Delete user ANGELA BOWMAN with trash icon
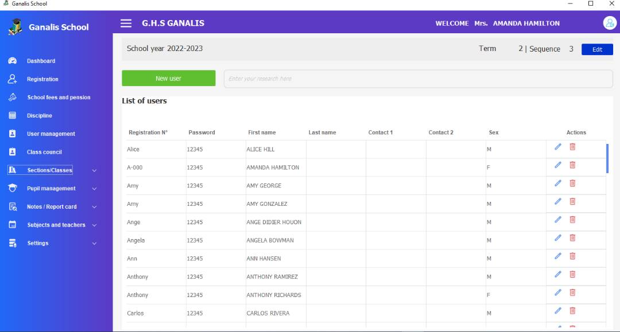This screenshot has width=620, height=332. tap(572, 237)
